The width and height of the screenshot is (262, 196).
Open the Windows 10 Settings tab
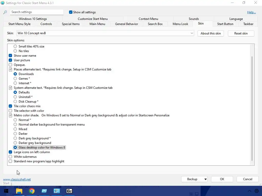coord(33,19)
